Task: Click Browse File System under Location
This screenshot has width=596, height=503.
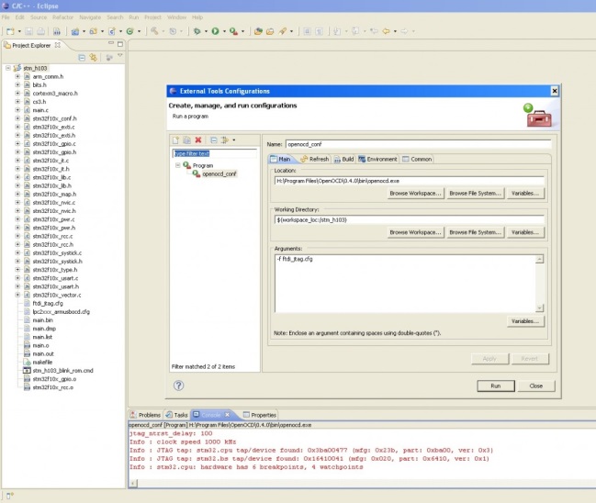Action: click(x=475, y=194)
